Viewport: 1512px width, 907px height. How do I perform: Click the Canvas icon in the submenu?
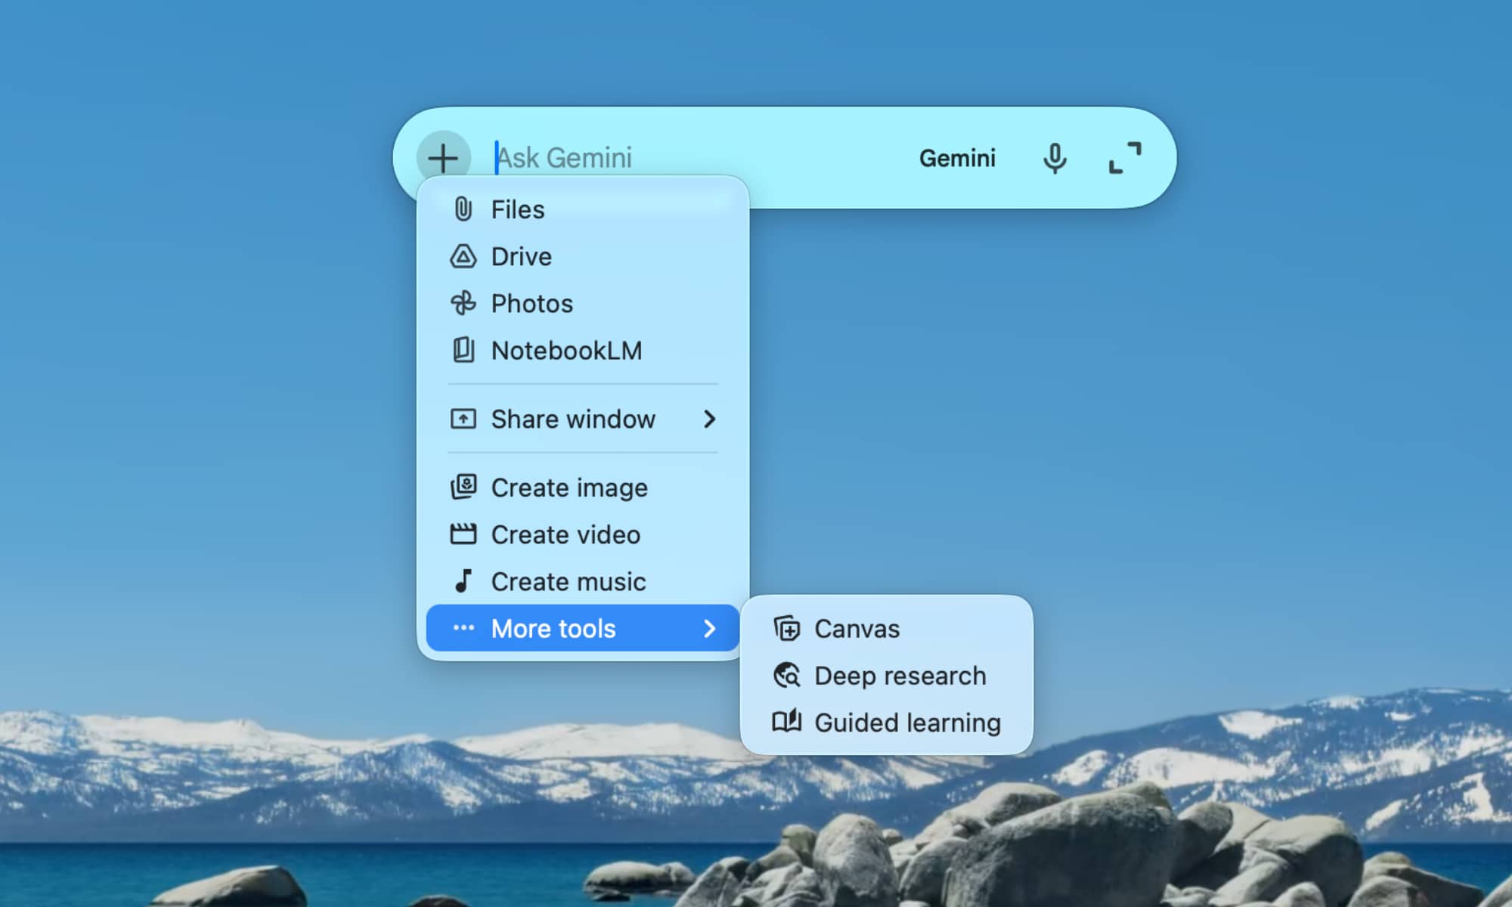click(786, 628)
